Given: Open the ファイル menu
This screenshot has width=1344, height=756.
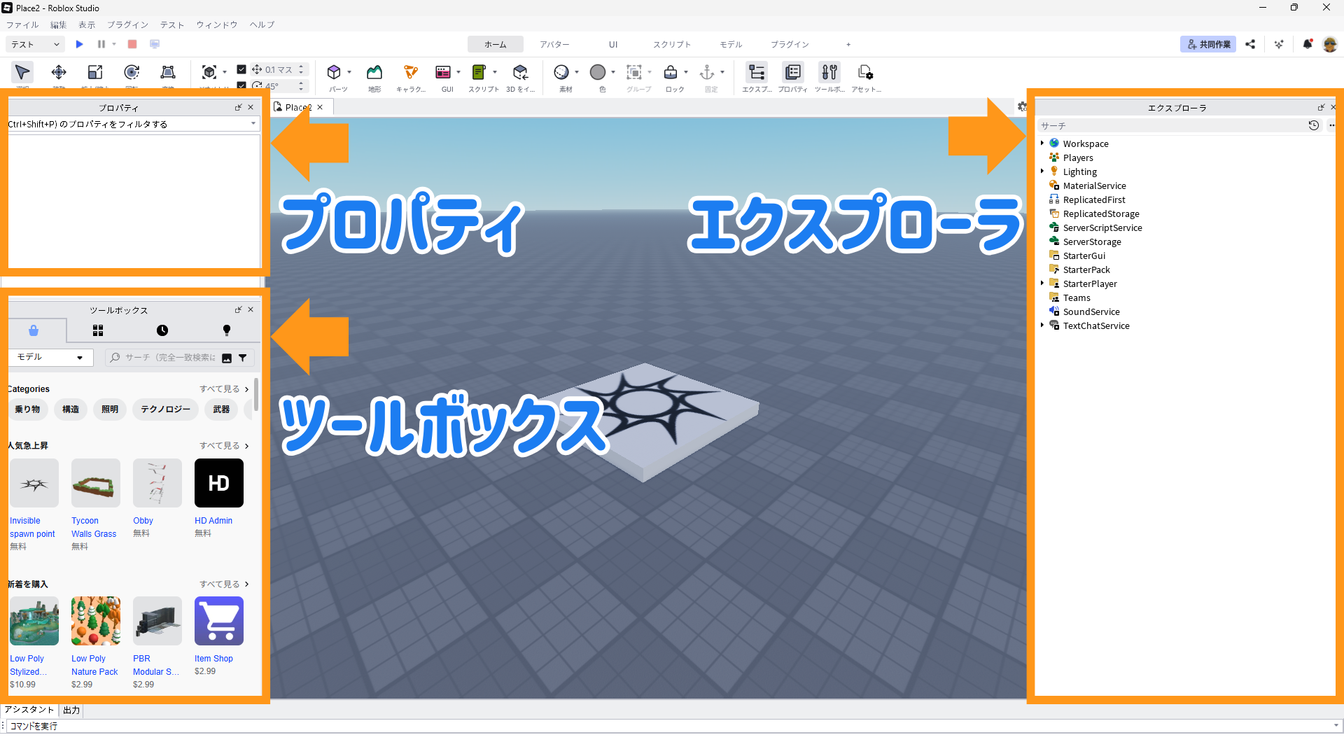Looking at the screenshot, I should (x=22, y=24).
